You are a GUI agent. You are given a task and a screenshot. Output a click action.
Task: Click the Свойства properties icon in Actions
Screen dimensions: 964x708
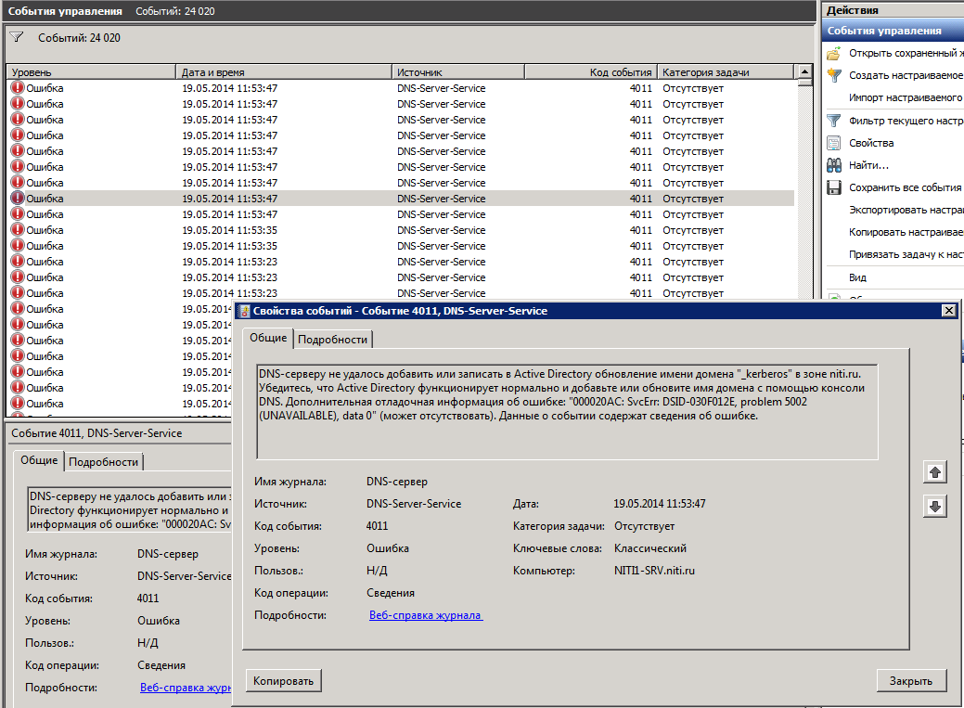point(834,143)
